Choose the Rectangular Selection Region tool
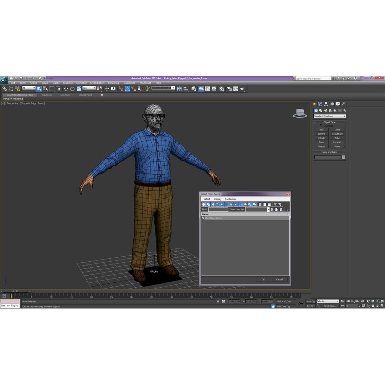 click(x=52, y=89)
